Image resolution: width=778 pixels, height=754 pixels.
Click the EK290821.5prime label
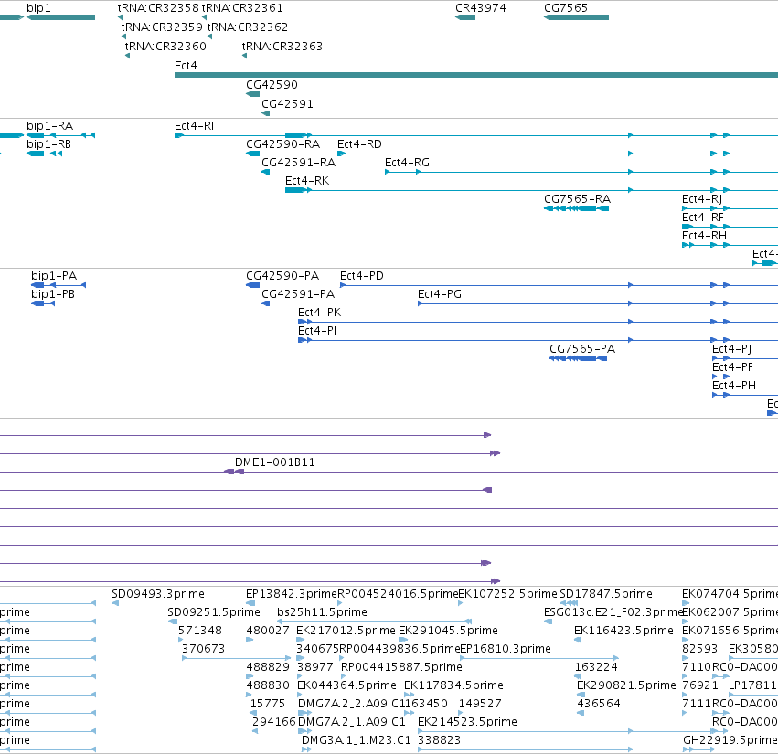[x=626, y=686]
